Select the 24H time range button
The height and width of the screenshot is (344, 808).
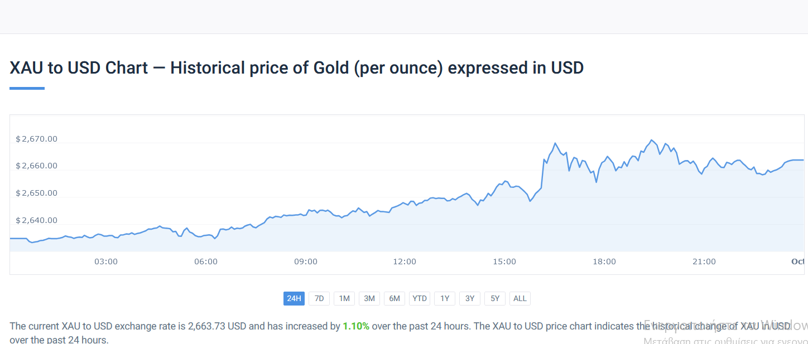pos(294,298)
